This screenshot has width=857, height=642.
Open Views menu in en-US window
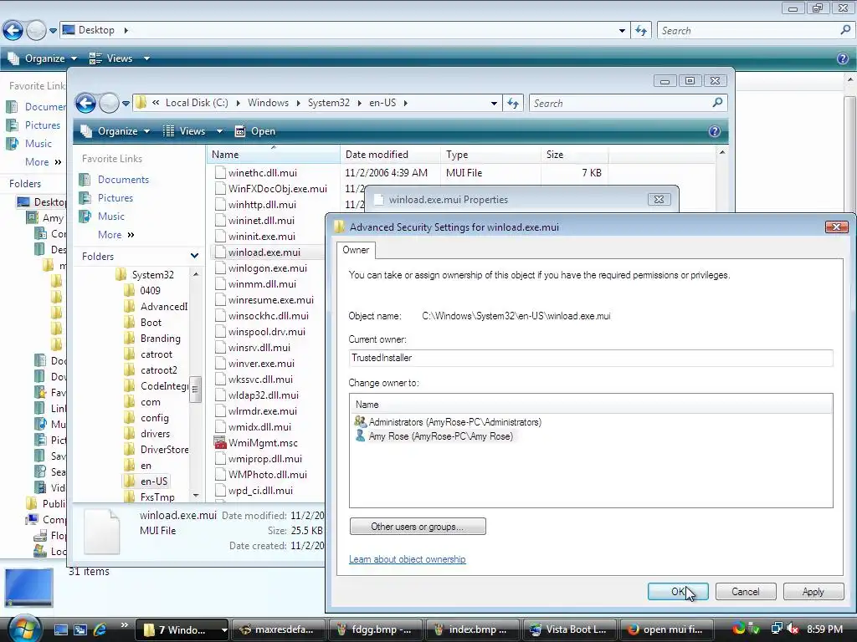(x=193, y=131)
